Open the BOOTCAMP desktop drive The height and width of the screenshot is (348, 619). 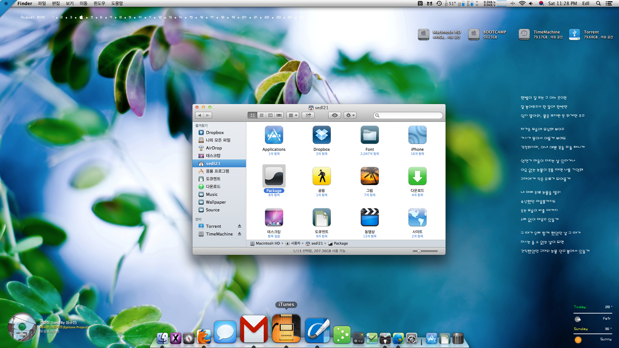point(474,34)
